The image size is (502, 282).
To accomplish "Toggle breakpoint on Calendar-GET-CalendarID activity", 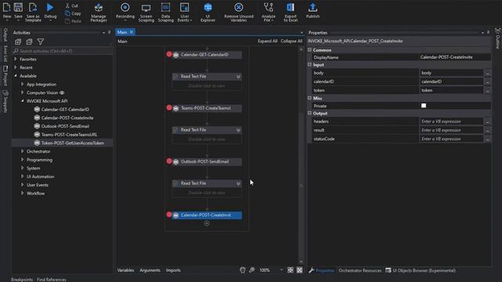I will pos(169,54).
